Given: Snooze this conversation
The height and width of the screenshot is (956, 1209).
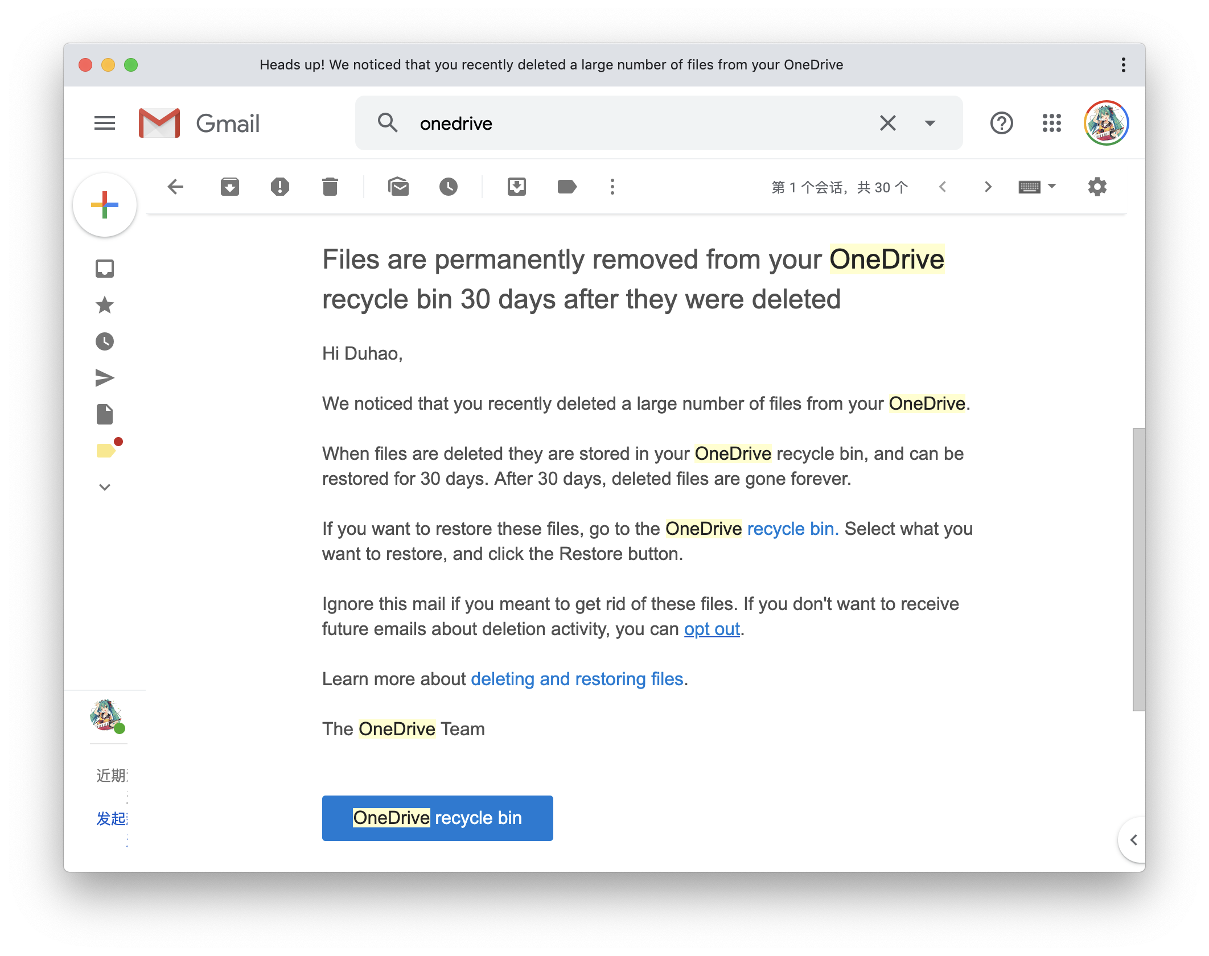Looking at the screenshot, I should click(449, 187).
